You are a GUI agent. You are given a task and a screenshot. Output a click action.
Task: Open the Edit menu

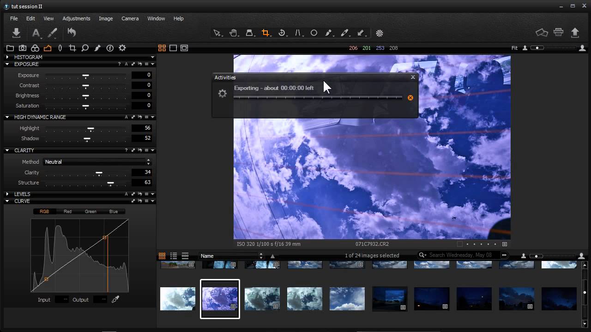30,18
